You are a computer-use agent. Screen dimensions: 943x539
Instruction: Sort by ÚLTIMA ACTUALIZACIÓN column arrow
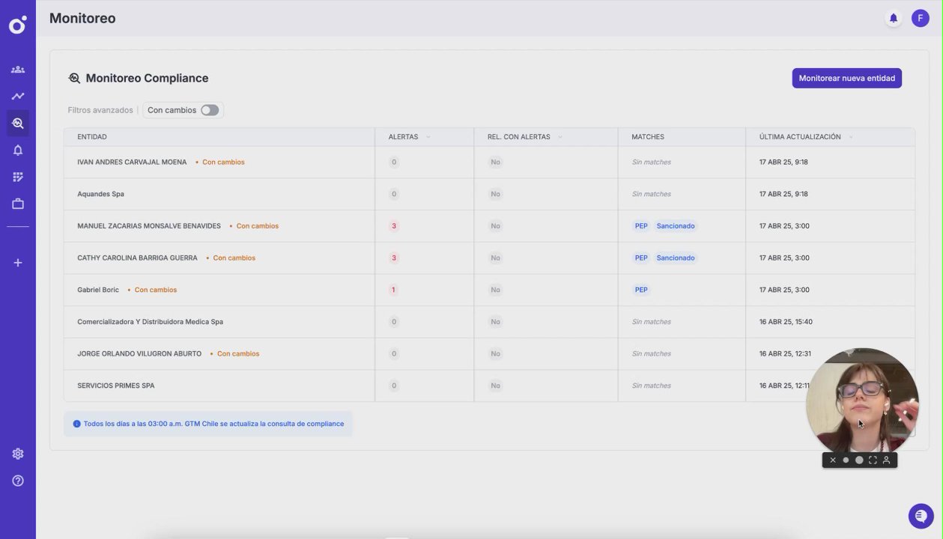[851, 137]
